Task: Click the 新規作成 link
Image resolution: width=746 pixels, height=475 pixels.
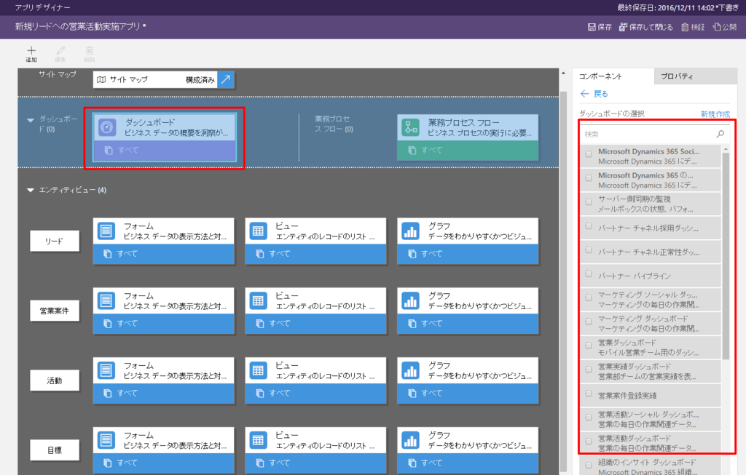Action: [715, 114]
